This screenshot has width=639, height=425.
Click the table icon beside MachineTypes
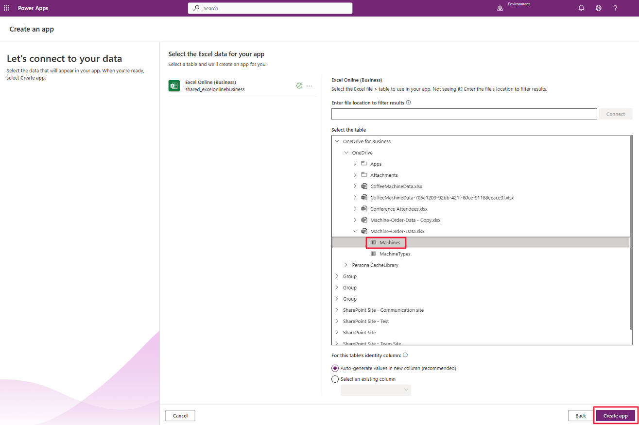373,254
